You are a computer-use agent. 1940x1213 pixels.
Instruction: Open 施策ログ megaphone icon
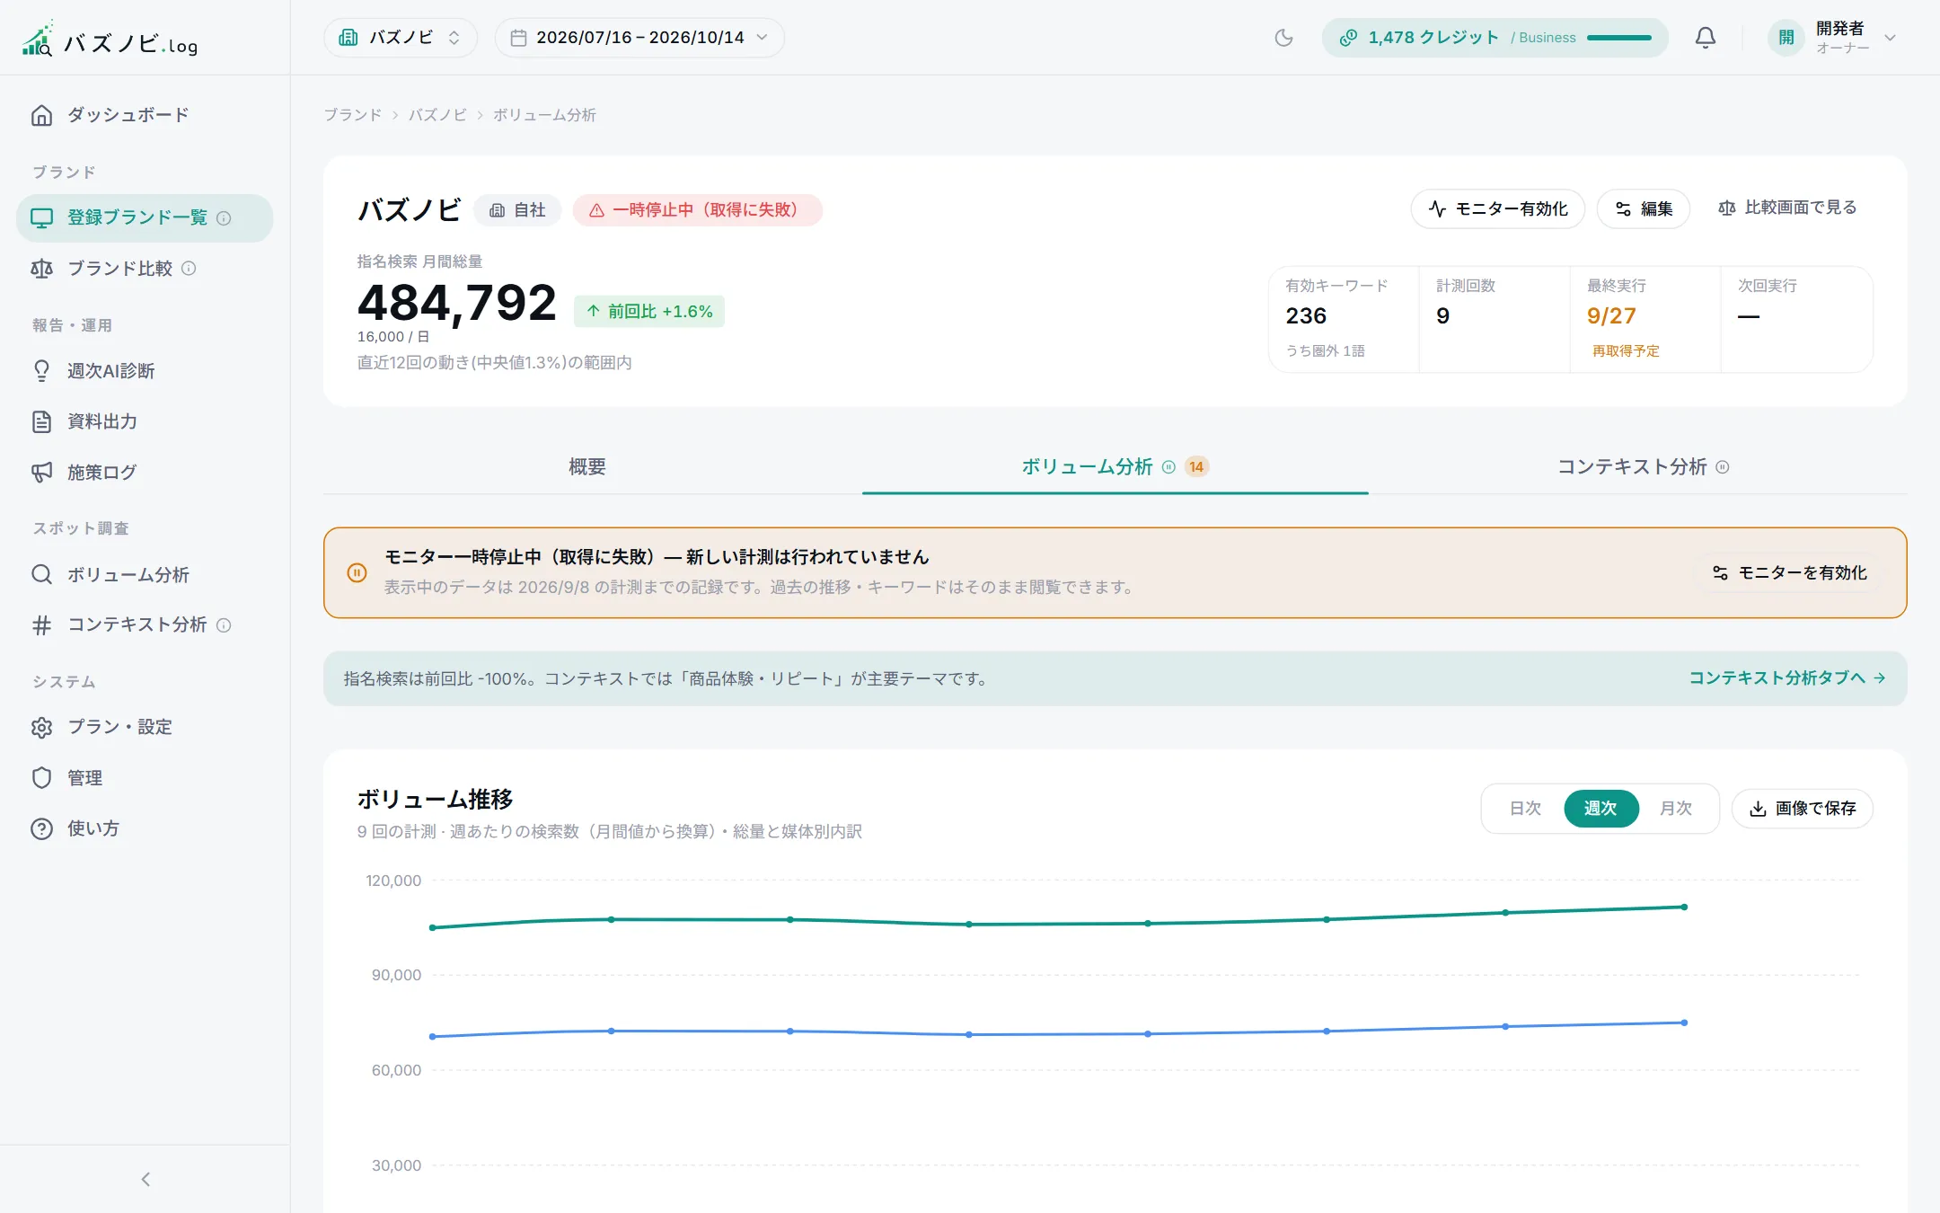(41, 473)
